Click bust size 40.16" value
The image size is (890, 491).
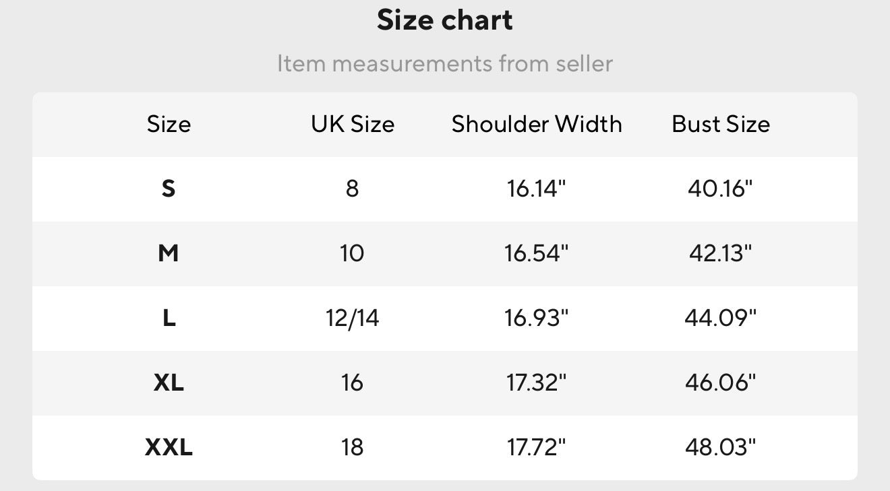coord(721,189)
